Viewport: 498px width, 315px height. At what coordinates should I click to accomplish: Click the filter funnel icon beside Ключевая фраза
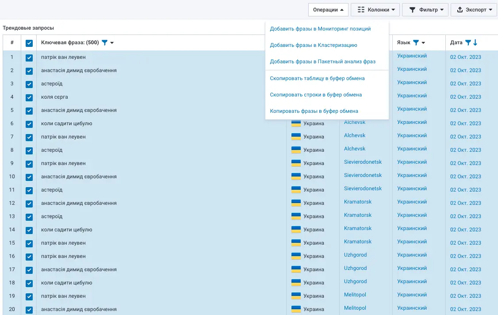(104, 43)
